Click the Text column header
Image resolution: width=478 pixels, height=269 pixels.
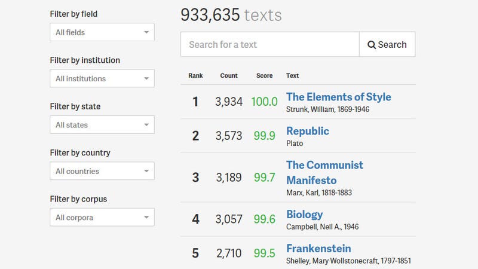point(292,76)
